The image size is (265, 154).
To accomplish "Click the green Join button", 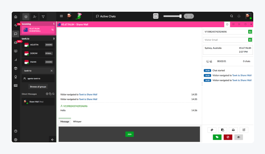I will [x=129, y=134].
